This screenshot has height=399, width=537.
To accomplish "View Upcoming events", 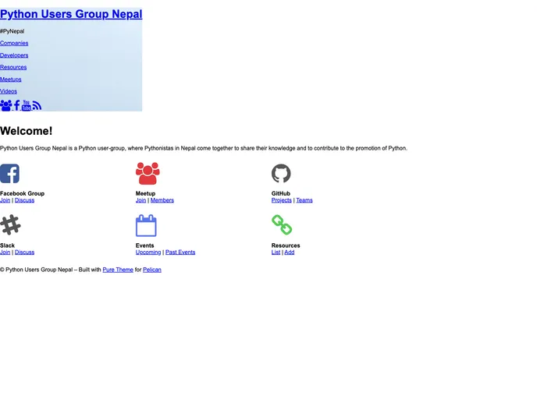I will click(x=148, y=252).
